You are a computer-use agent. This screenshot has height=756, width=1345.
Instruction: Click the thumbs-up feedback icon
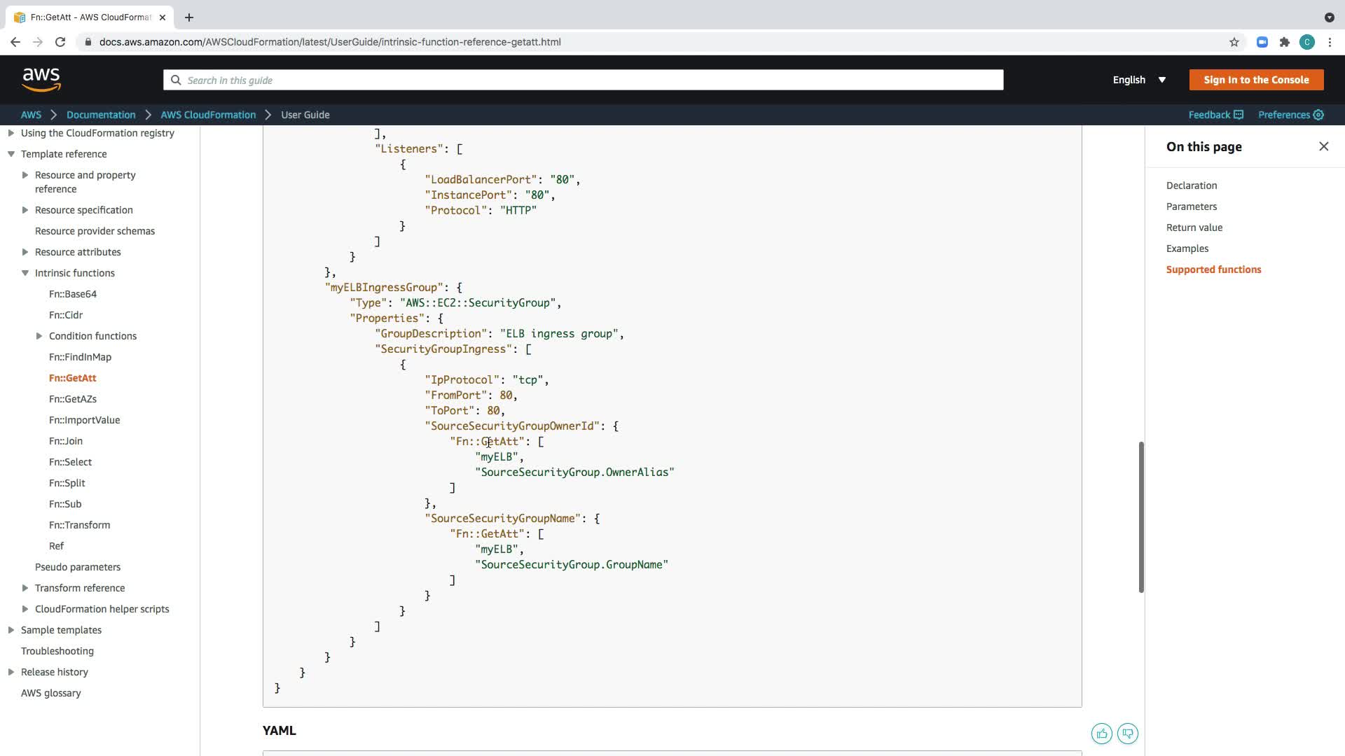[x=1101, y=734]
